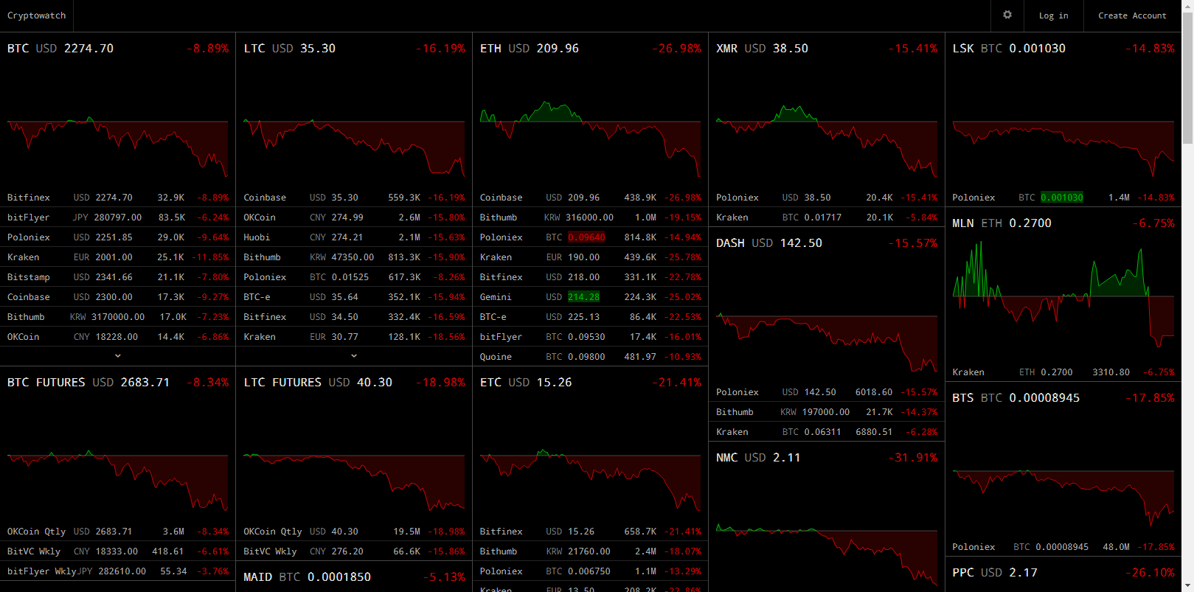Select Bithumb KRW 316000.00 row

[x=590, y=217]
